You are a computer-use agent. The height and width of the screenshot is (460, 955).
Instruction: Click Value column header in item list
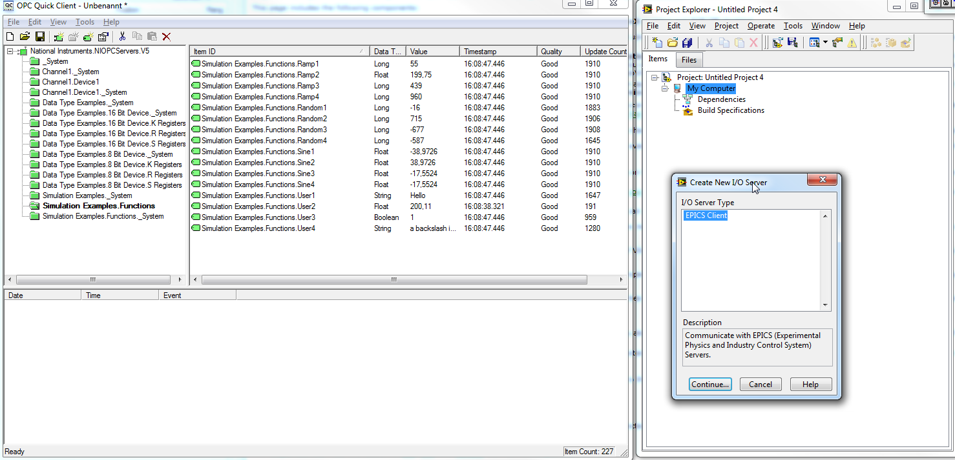[433, 52]
